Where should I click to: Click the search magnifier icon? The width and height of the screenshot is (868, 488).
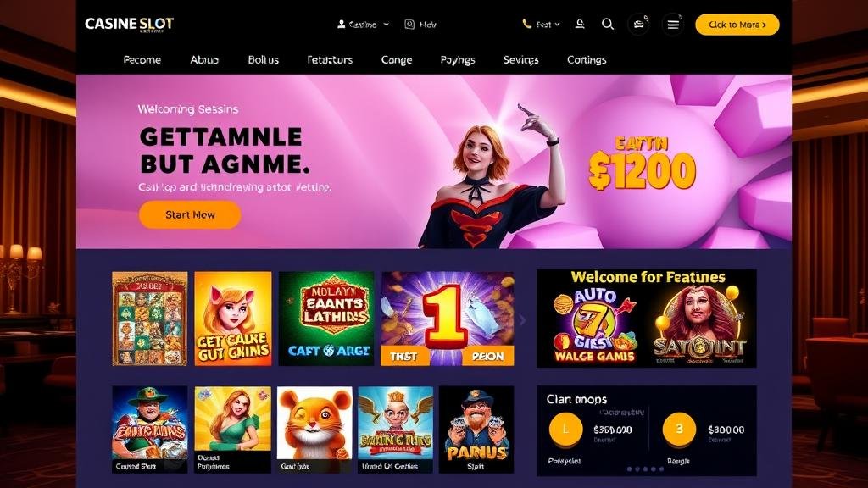(607, 25)
